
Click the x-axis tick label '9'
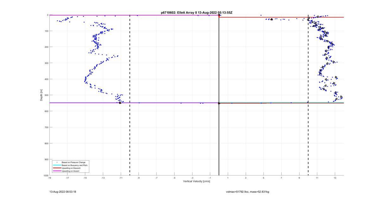point(299,178)
